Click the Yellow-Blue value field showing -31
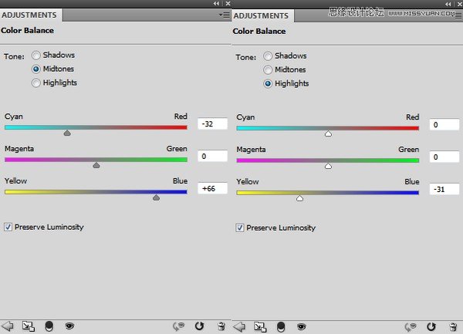 (444, 189)
